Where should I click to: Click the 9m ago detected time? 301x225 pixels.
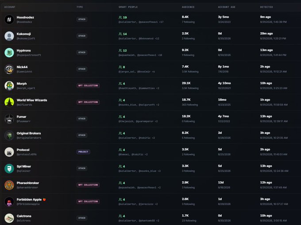point(266,17)
